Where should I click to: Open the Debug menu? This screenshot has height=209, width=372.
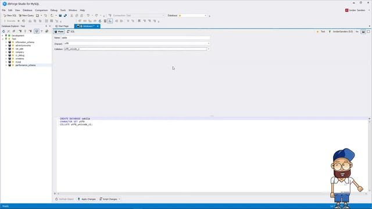pyautogui.click(x=54, y=10)
